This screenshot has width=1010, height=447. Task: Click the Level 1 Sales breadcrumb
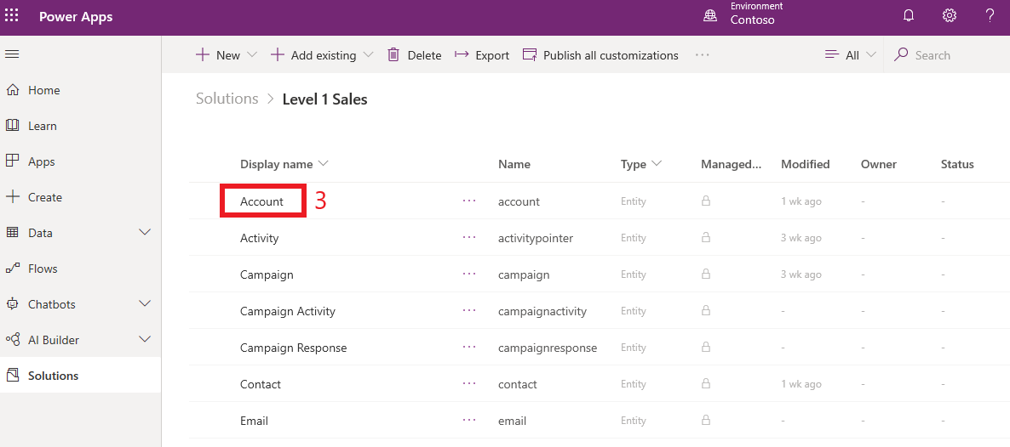point(325,99)
